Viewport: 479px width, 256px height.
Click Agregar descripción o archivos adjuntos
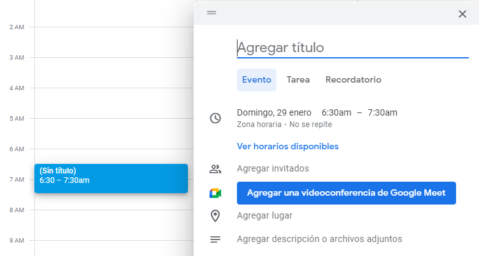[x=320, y=239]
